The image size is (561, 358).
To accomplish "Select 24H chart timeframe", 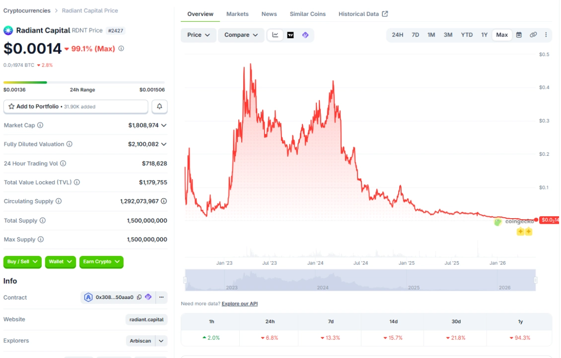I will [398, 35].
